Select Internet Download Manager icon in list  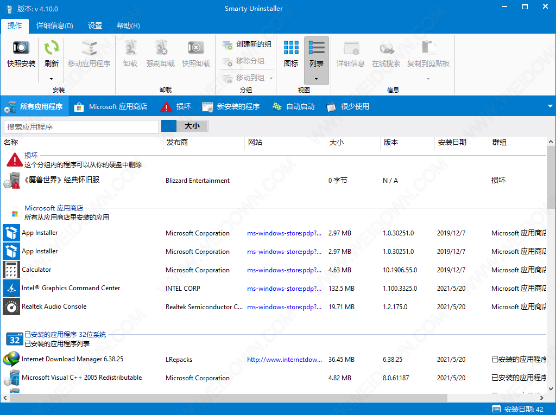11,359
